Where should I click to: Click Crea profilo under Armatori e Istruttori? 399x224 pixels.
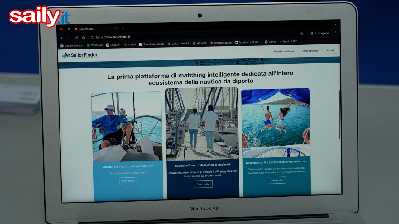pos(128,181)
